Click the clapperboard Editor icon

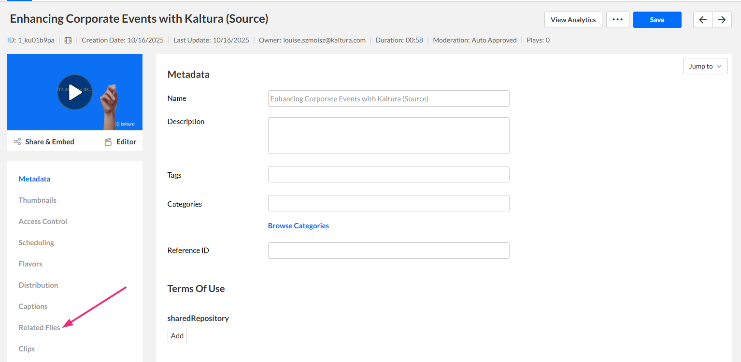pos(108,142)
